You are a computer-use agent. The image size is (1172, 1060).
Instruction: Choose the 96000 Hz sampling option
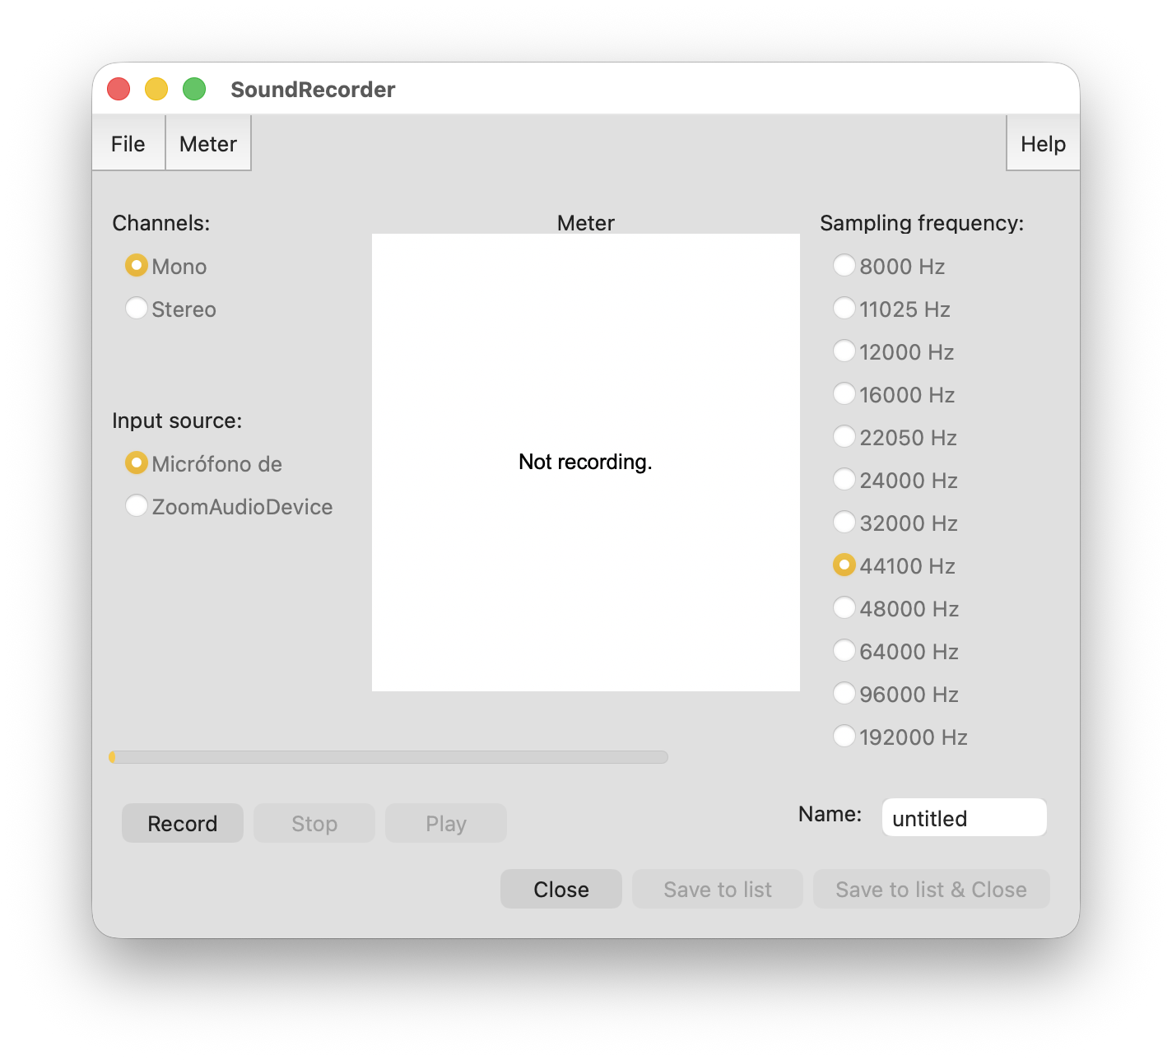tap(844, 694)
